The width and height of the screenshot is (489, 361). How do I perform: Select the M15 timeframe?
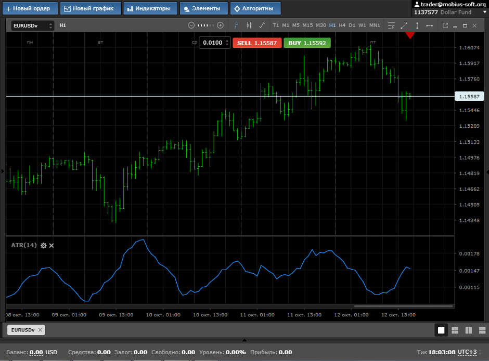click(307, 25)
